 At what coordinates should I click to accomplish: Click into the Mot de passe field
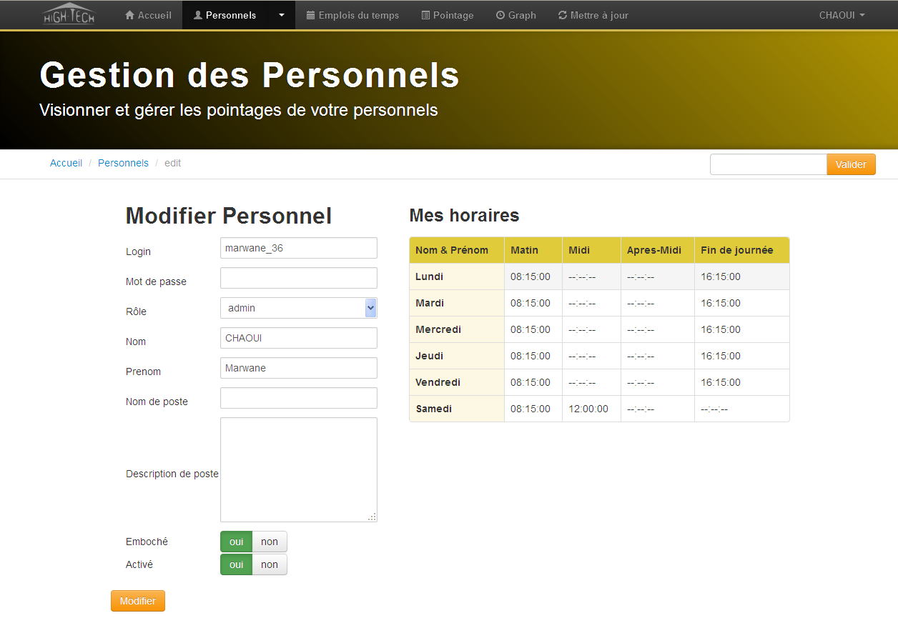(298, 278)
